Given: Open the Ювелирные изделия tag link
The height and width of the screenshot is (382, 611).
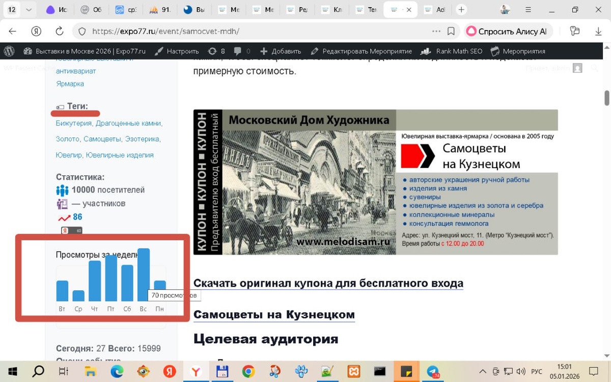Looking at the screenshot, I should [120, 155].
